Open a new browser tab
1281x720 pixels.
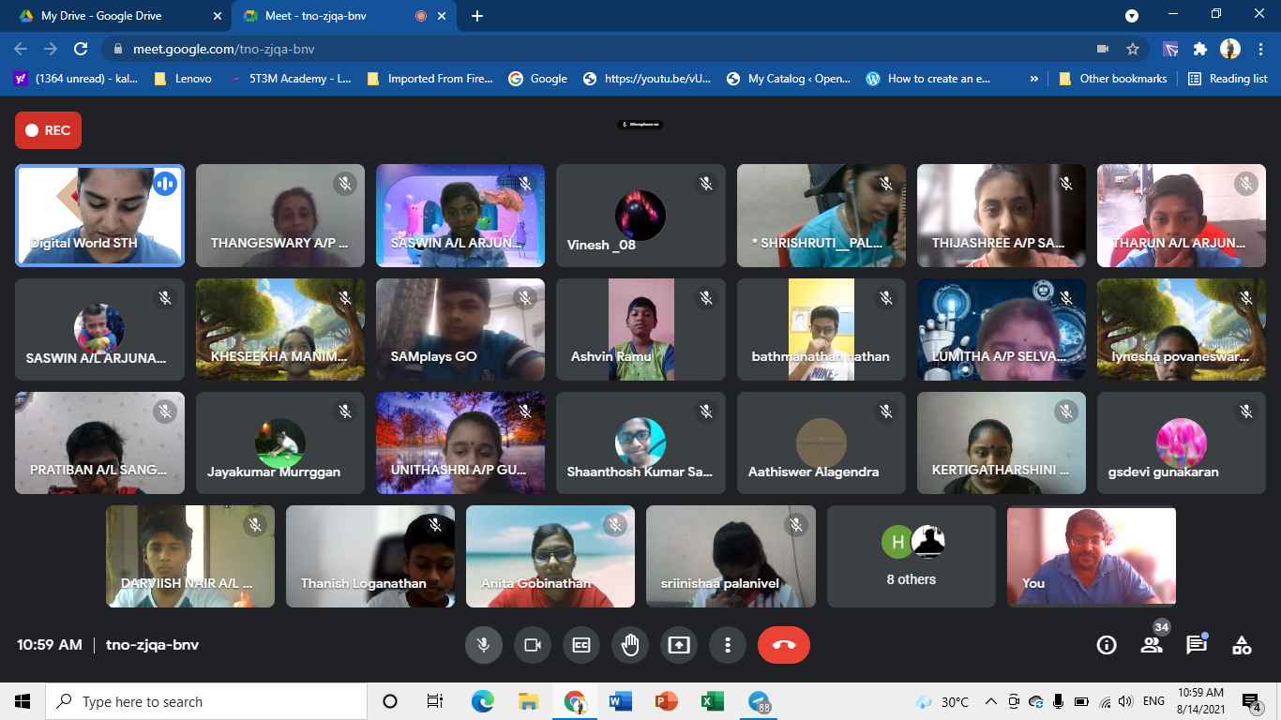tap(477, 16)
